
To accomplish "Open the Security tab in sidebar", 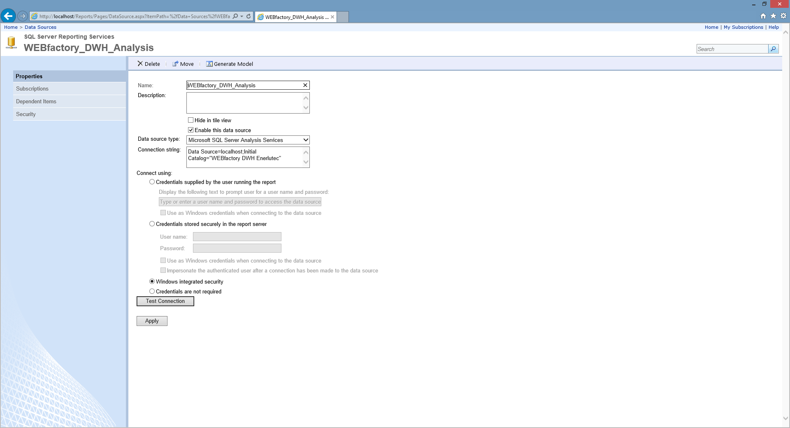I will coord(26,114).
